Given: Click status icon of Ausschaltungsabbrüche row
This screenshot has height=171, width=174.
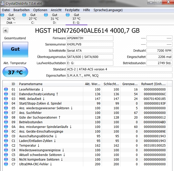Looking at the screenshot, I should 6,136.
